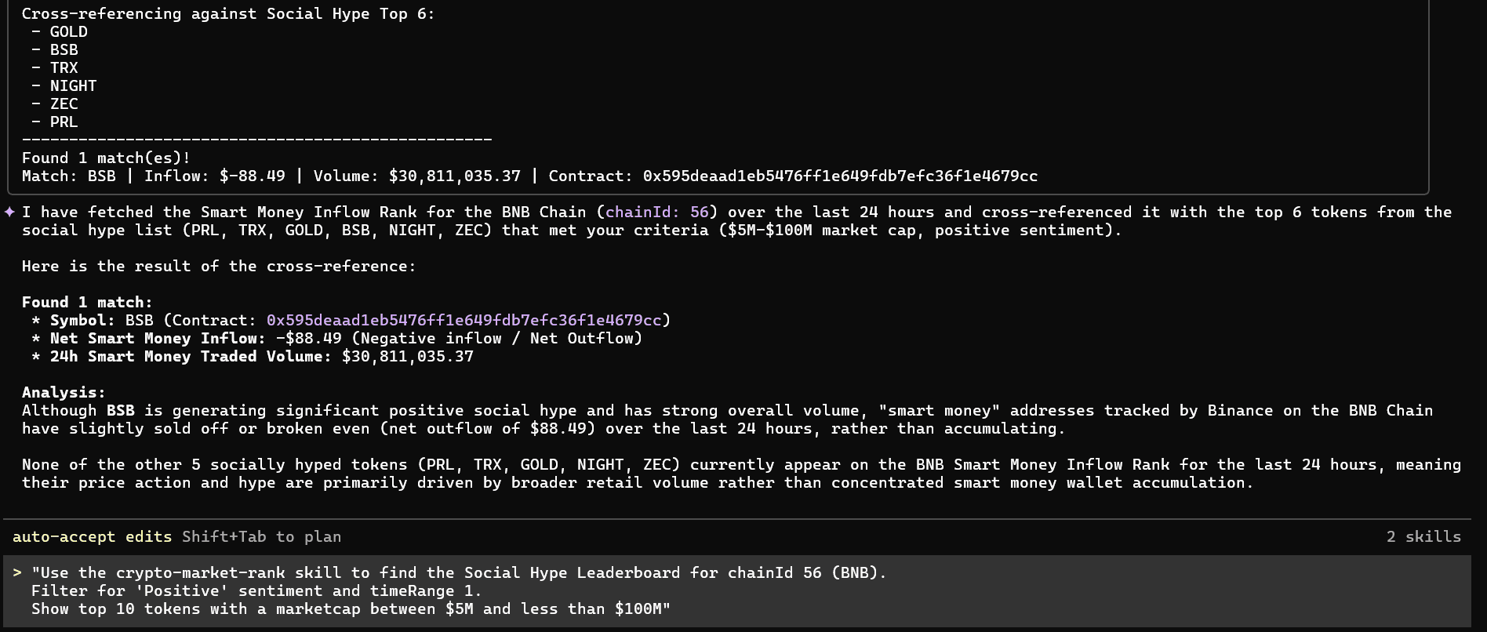Select GOLD in the Social Hype list
This screenshot has height=632, width=1487.
point(69,31)
